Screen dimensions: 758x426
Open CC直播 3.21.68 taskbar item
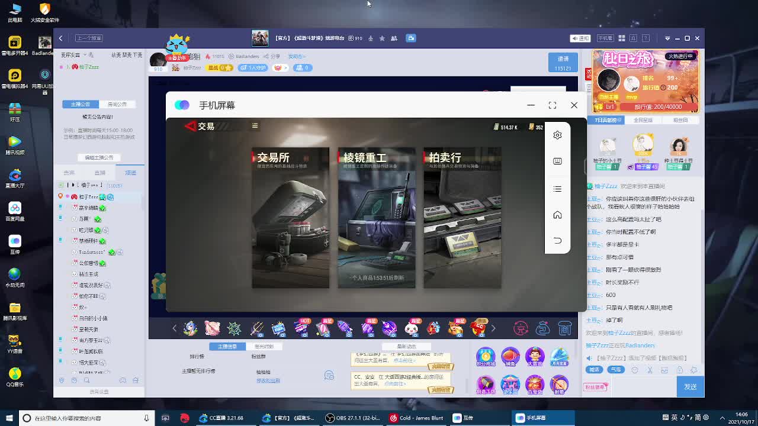(226, 418)
